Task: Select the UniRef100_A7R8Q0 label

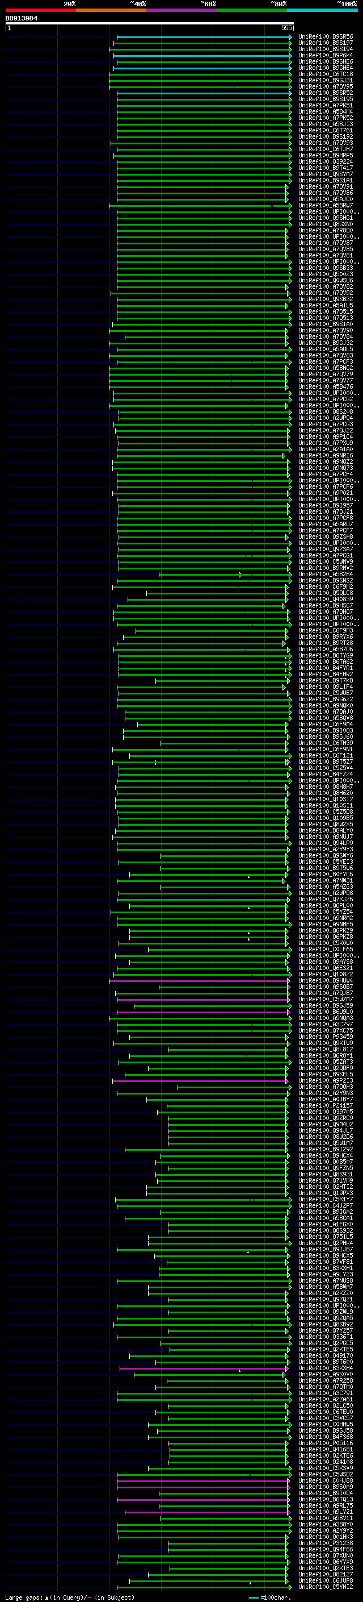Action: tap(326, 231)
